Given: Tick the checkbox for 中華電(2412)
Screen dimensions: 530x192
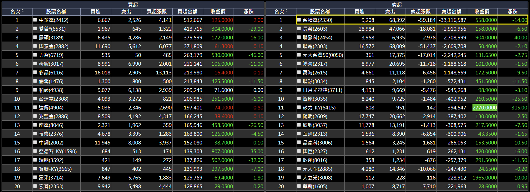Looking at the screenshot, I should coord(35,20).
